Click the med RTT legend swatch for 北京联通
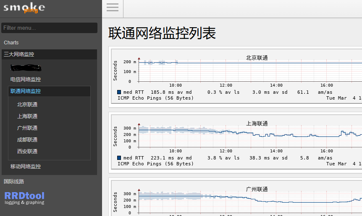This screenshot has width=362, height=216. pos(120,92)
